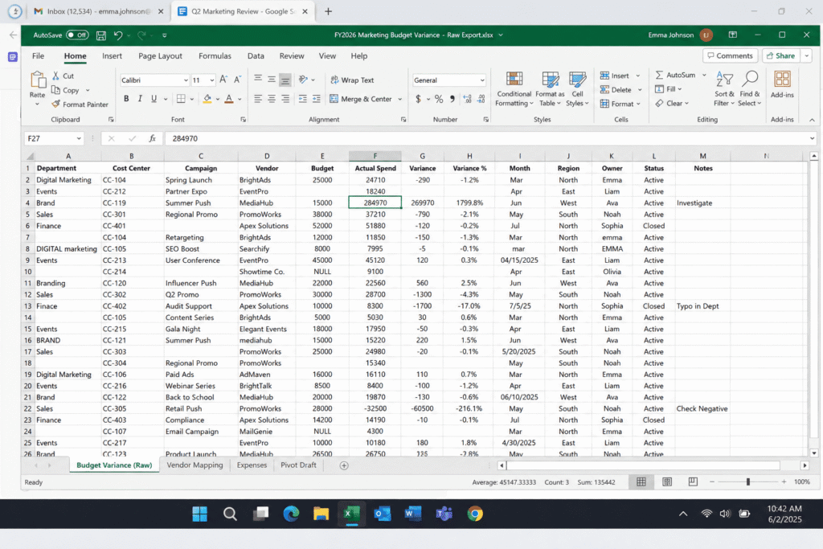Open the Data ribbon tab
823x549 pixels.
coord(256,55)
